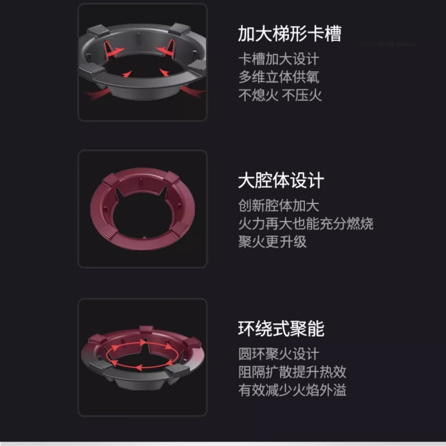Click the 聚火更升级 description line

pyautogui.click(x=272, y=242)
